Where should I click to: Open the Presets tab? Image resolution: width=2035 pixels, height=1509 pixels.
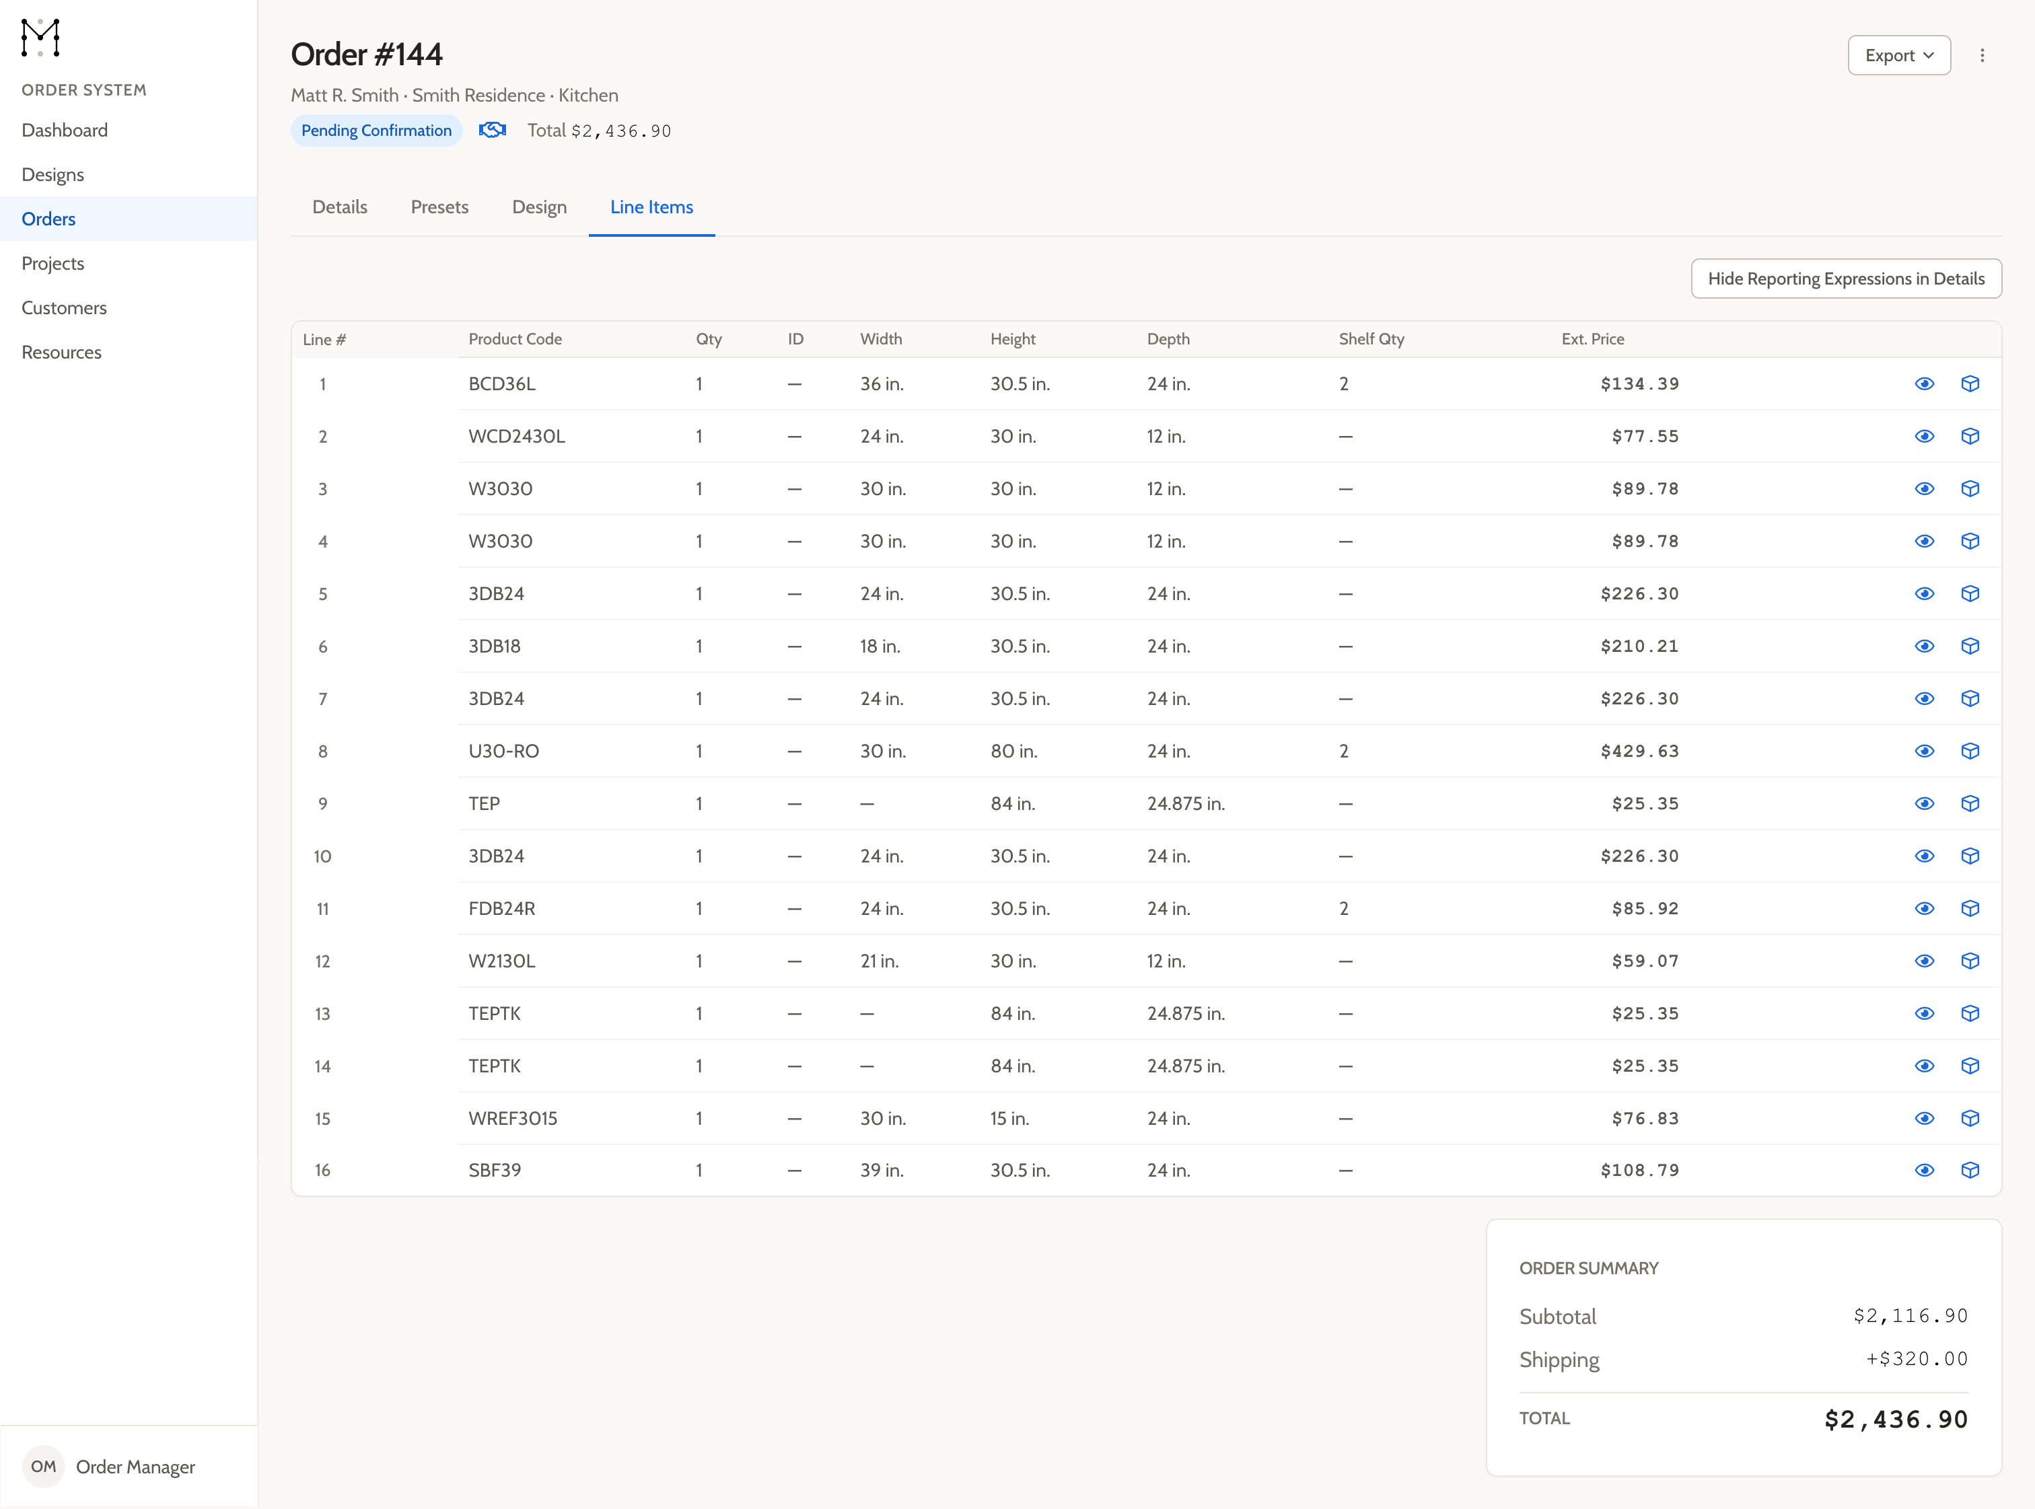[439, 207]
